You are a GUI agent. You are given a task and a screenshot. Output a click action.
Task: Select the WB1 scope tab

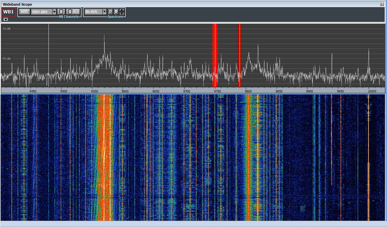(x=8, y=11)
